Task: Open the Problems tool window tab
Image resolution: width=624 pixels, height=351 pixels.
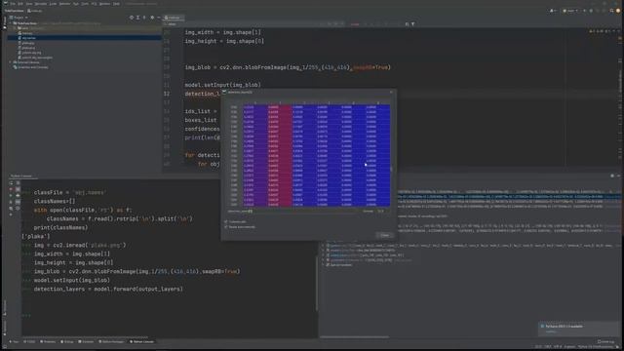Action: 48,341
